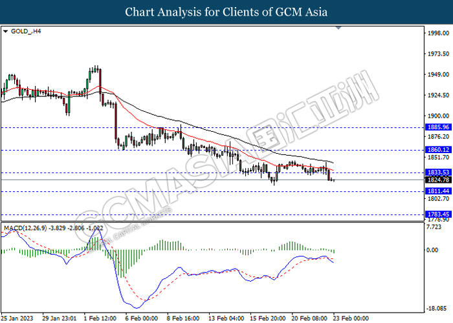Select the 1783.45 support level label
This screenshot has width=453, height=323.
[x=438, y=214]
